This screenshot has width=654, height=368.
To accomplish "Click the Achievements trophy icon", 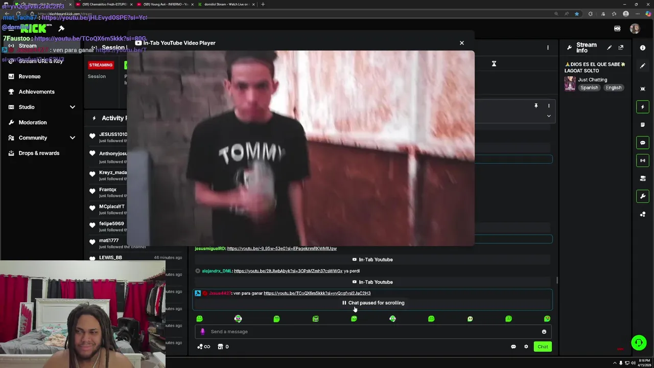I will [11, 91].
